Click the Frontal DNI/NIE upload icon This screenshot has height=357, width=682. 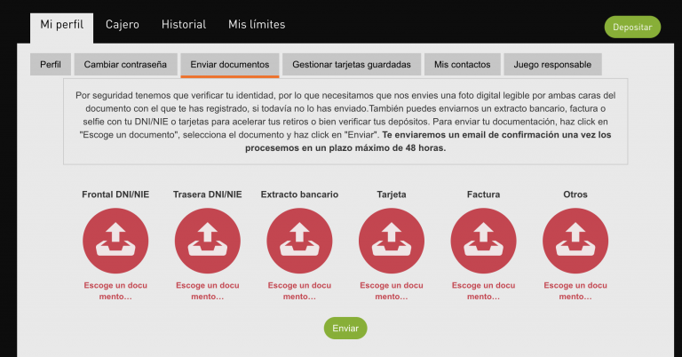click(115, 240)
